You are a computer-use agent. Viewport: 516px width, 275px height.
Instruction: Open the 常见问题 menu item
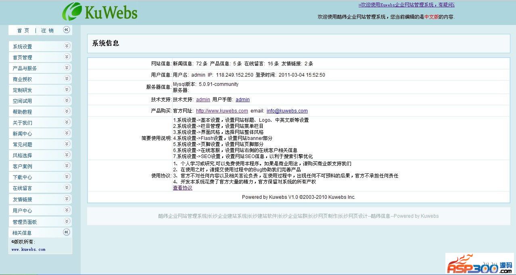click(x=22, y=145)
